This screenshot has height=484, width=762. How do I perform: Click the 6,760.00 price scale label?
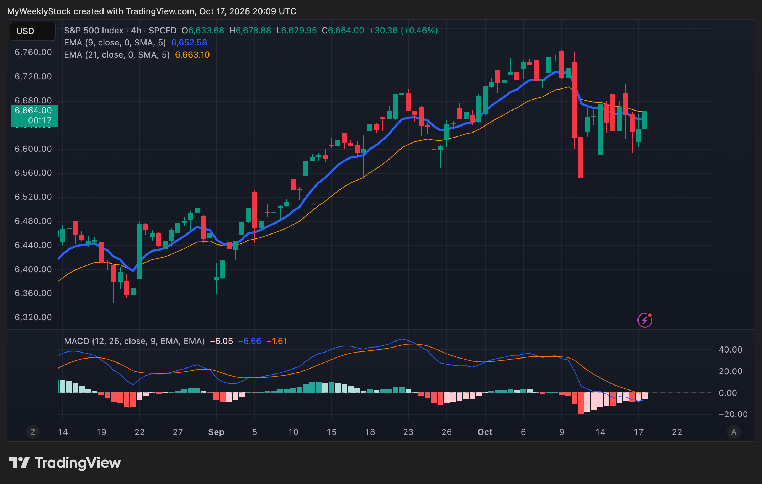point(33,53)
